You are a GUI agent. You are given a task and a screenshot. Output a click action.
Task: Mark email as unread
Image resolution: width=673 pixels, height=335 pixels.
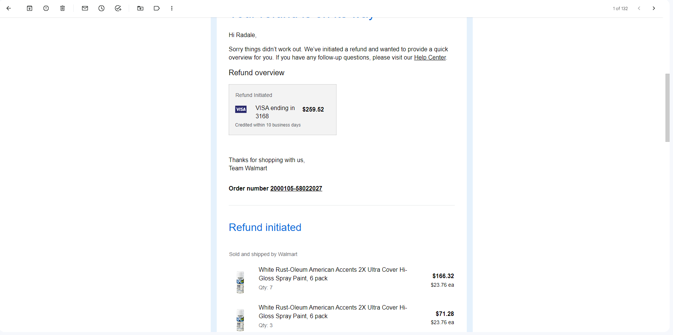coord(85,8)
